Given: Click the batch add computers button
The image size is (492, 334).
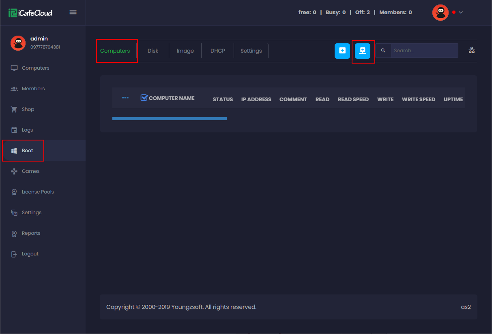Looking at the screenshot, I should [x=363, y=51].
